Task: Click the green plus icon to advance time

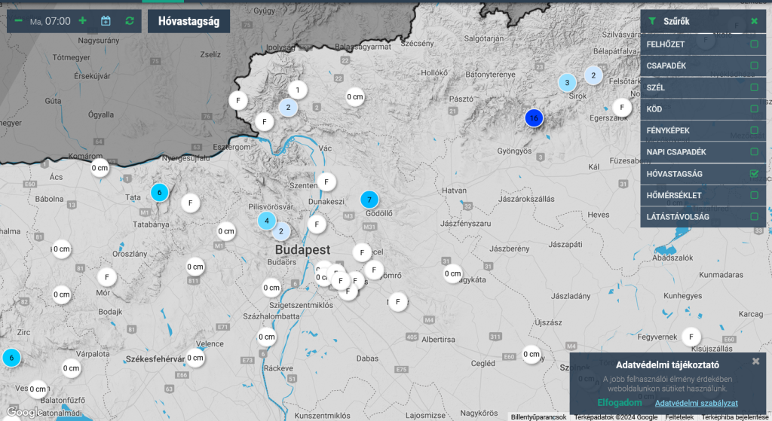Action: pyautogui.click(x=82, y=21)
